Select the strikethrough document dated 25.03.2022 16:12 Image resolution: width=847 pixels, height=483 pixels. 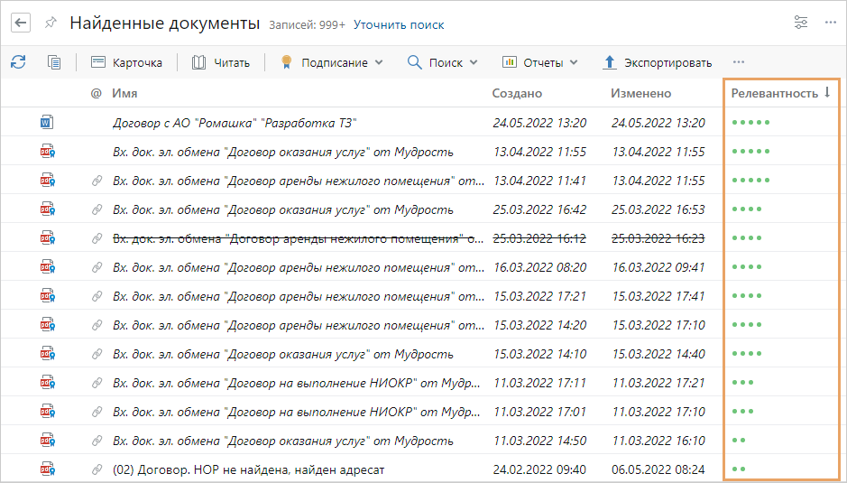pos(298,238)
